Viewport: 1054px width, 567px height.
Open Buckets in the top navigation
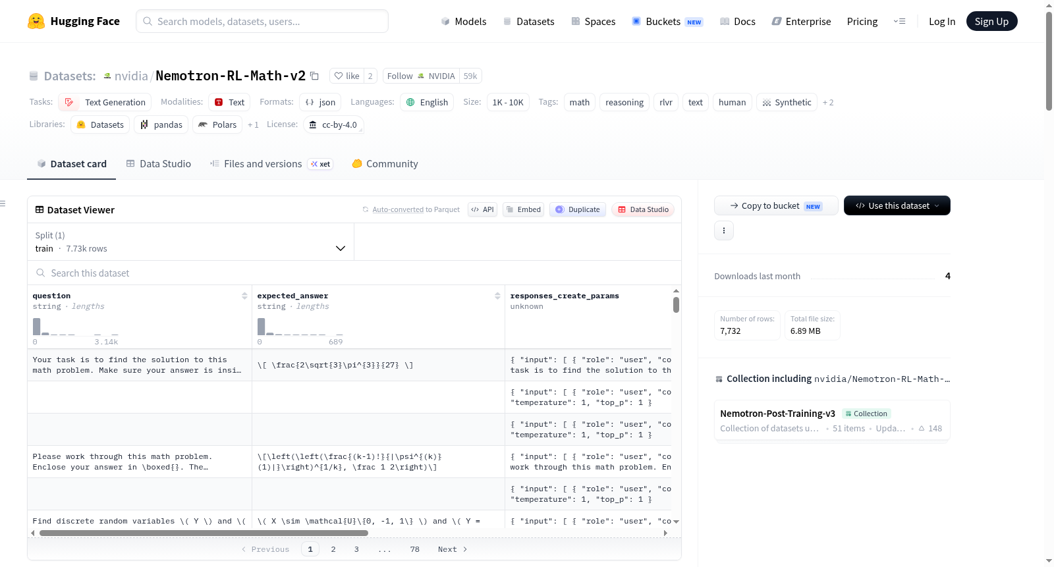(667, 22)
